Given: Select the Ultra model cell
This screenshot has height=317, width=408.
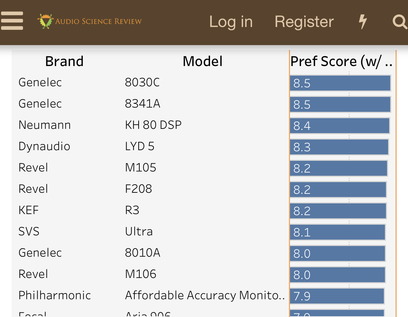Looking at the screenshot, I should [x=139, y=231].
